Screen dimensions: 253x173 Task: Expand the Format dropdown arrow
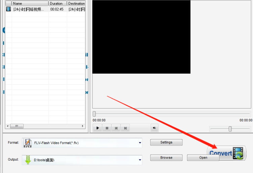pos(140,143)
